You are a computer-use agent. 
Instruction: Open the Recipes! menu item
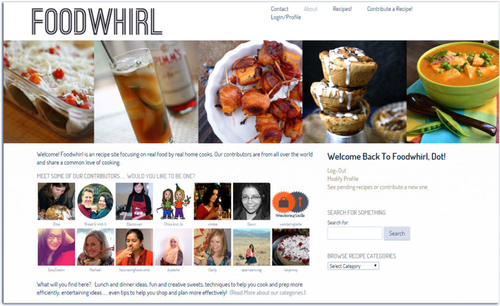pos(342,9)
